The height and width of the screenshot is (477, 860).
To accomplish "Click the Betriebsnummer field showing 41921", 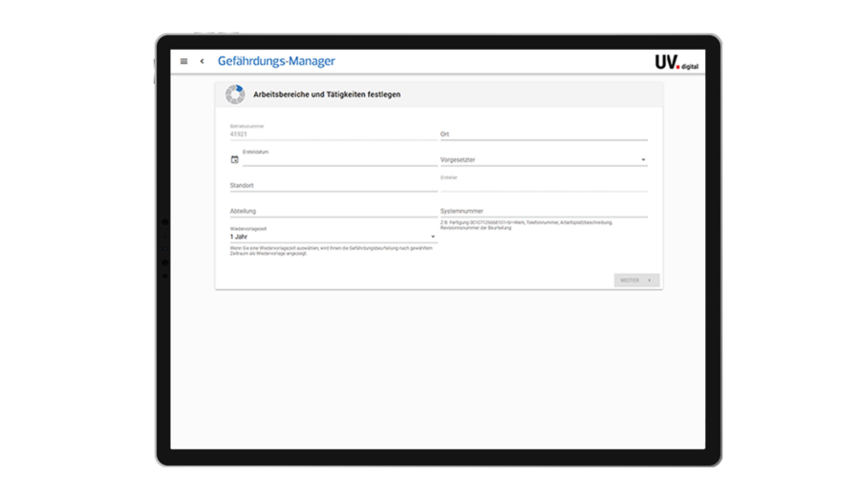I will pyautogui.click(x=333, y=132).
